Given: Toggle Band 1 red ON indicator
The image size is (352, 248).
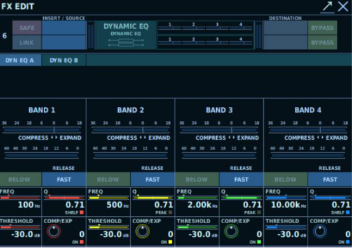Looking at the screenshot, I should coord(82,242).
